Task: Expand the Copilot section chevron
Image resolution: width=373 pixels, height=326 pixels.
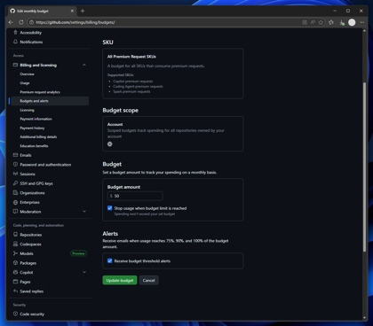Action: (x=84, y=272)
